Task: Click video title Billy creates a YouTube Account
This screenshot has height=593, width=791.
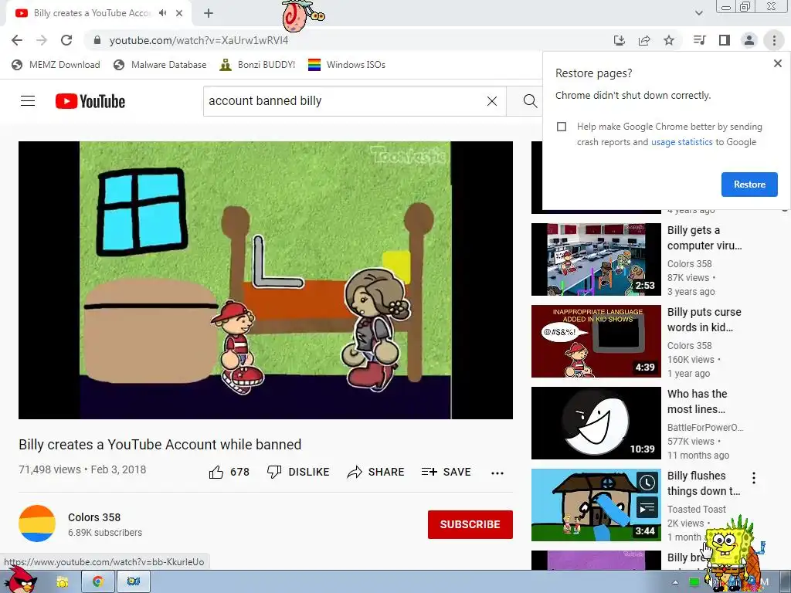Action: tap(160, 444)
